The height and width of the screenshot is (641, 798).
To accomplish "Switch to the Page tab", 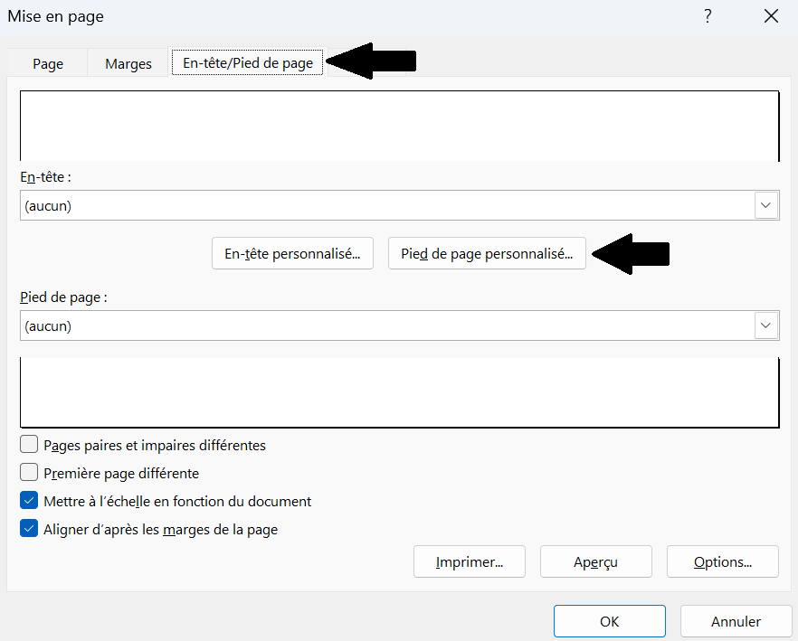I will [48, 63].
